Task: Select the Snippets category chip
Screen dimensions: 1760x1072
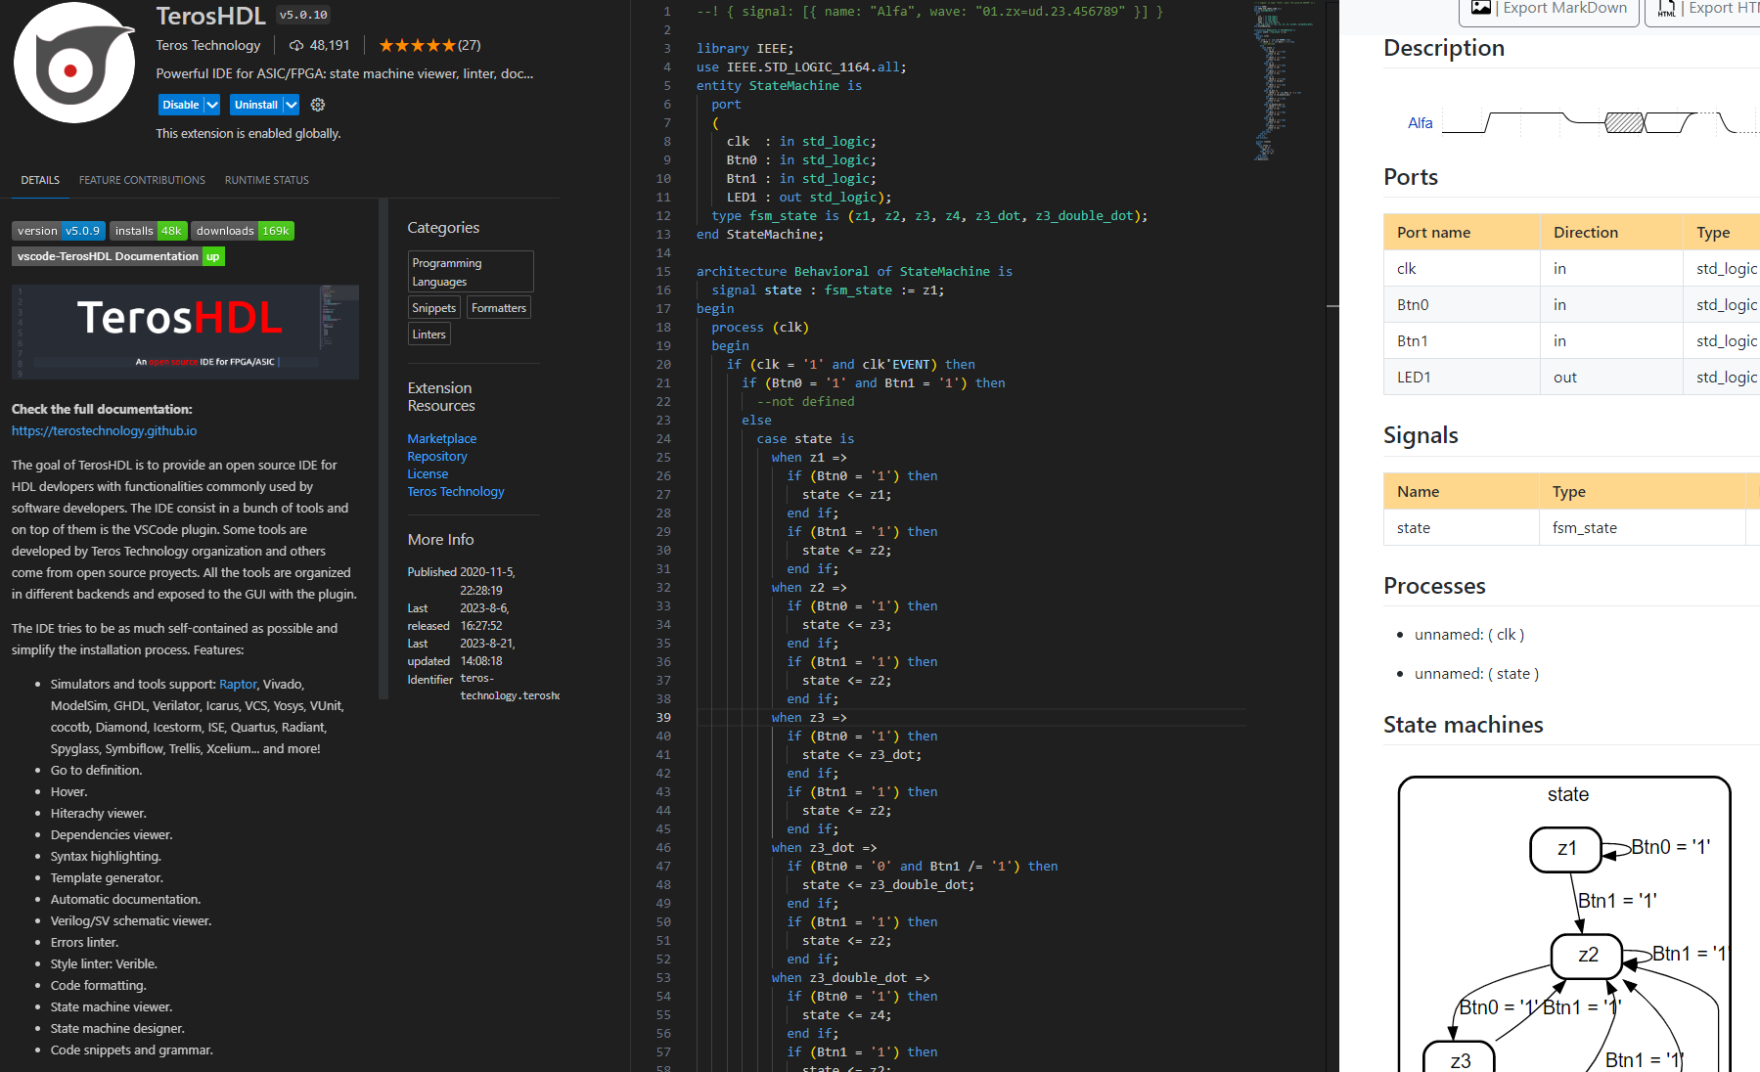Action: [433, 307]
